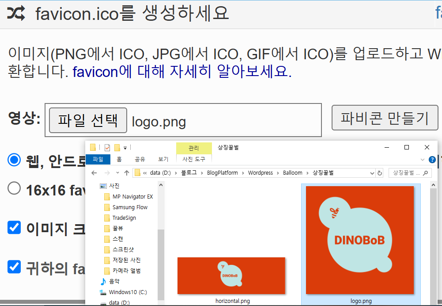Image resolution: width=442 pixels, height=306 pixels.
Task: Expand address bar history dropdown
Action: pos(372,173)
